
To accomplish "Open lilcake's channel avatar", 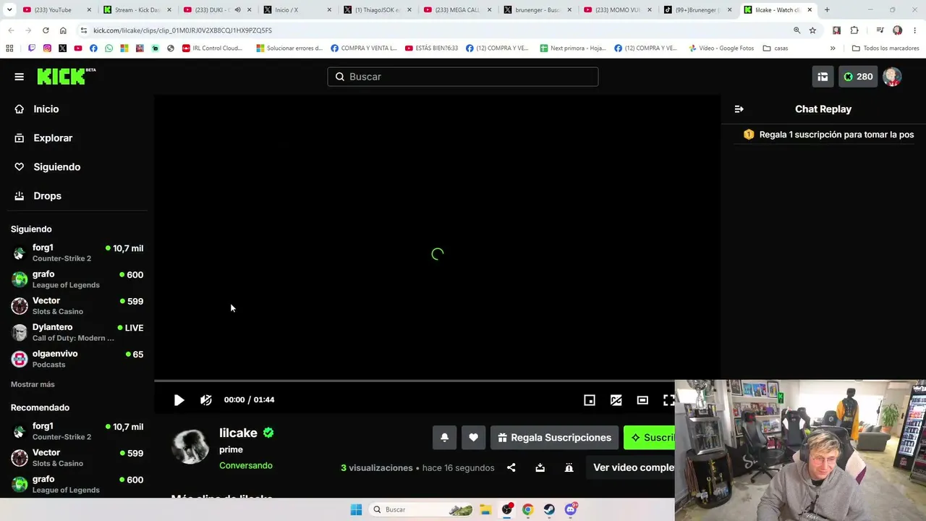I will pyautogui.click(x=190, y=447).
